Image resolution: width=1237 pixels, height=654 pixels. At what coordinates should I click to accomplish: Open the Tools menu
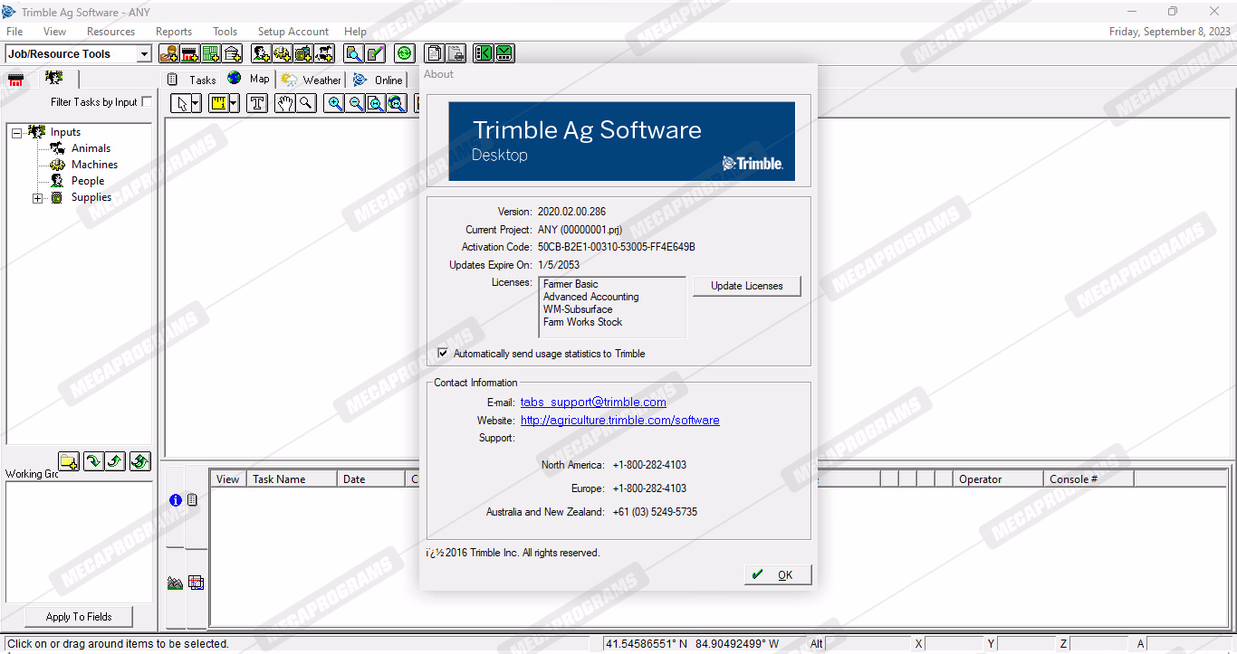tap(225, 32)
